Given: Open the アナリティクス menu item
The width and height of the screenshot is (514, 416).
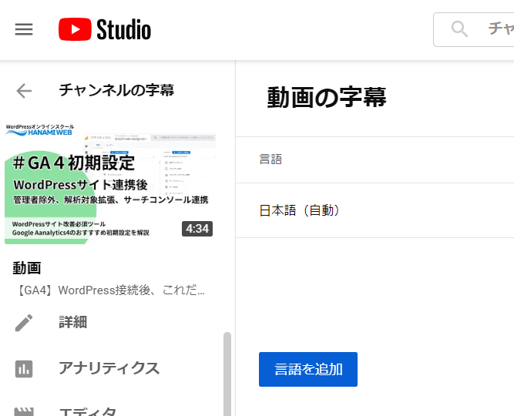Looking at the screenshot, I should 109,368.
